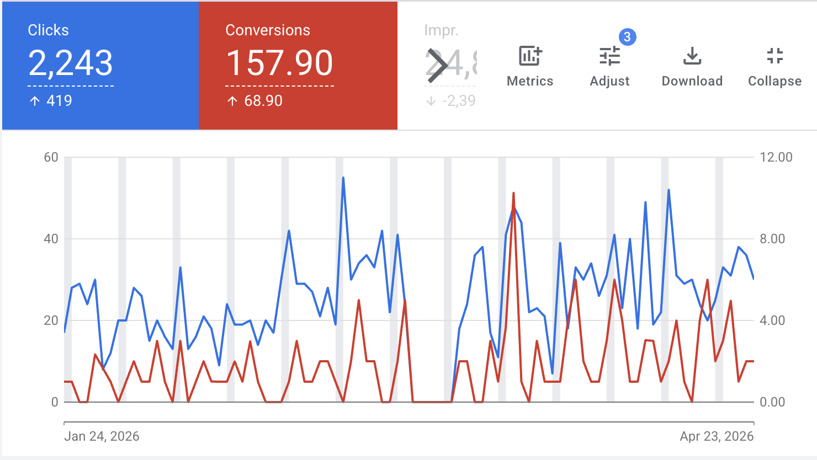The height and width of the screenshot is (460, 817).
Task: Click the Jan 24, 2026 date label
Action: click(103, 436)
